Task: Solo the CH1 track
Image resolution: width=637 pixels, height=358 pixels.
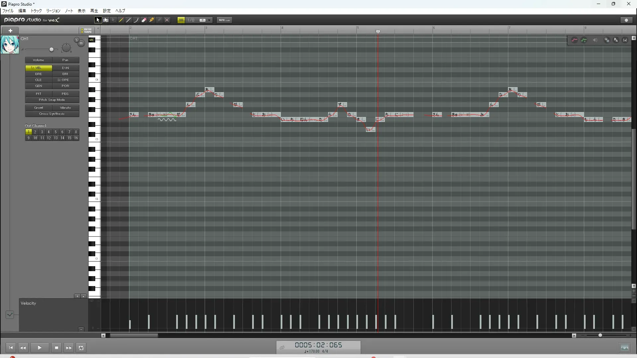Action: click(x=76, y=40)
